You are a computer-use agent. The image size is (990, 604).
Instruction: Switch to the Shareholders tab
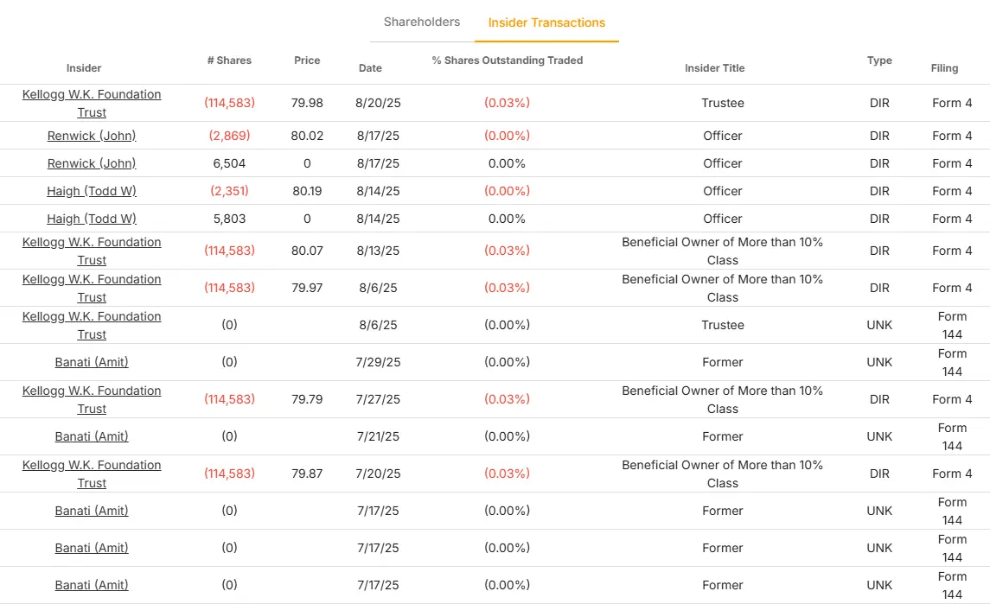click(x=422, y=22)
